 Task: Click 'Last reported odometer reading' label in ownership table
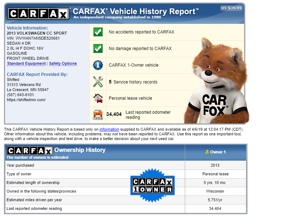[x=34, y=209]
